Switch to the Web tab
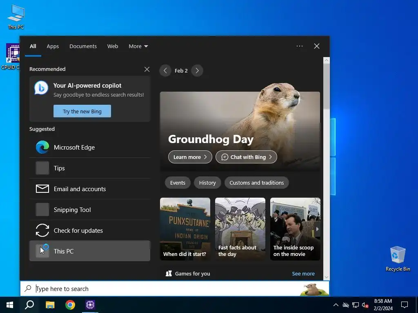Image resolution: width=418 pixels, height=313 pixels. (x=113, y=46)
